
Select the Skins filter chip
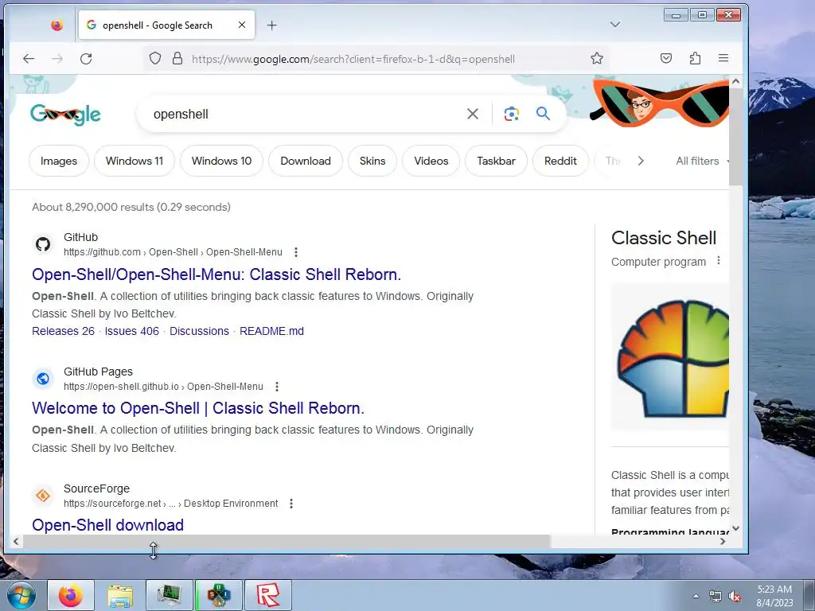tap(372, 161)
